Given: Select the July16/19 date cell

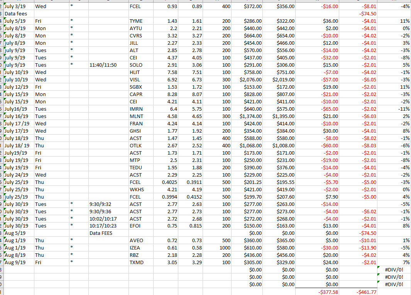Looking at the screenshot, I should 19,109.
